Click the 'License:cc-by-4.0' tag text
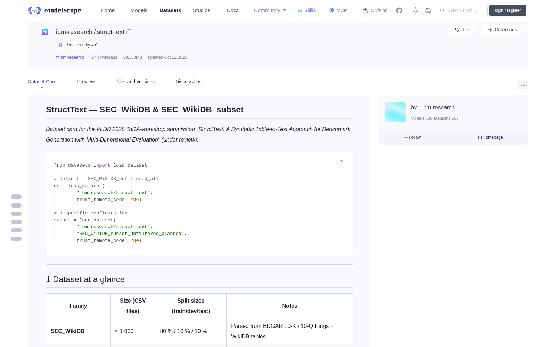This screenshot has width=556, height=347. 81,45
